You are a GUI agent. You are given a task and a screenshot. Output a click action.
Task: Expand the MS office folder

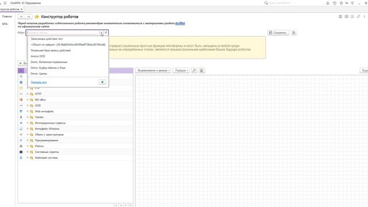click(28, 99)
